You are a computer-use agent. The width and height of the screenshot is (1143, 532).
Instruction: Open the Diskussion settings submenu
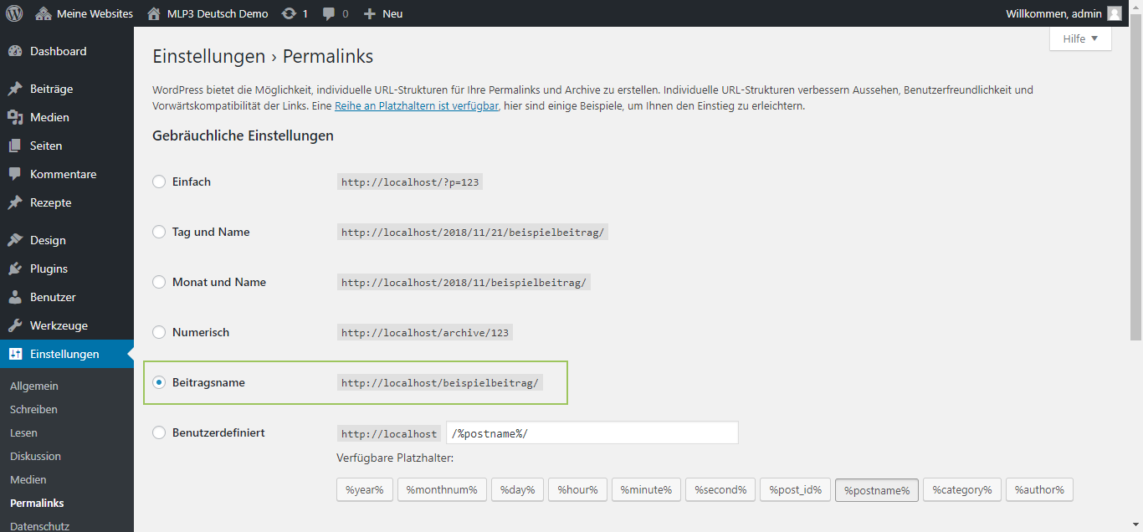click(35, 456)
